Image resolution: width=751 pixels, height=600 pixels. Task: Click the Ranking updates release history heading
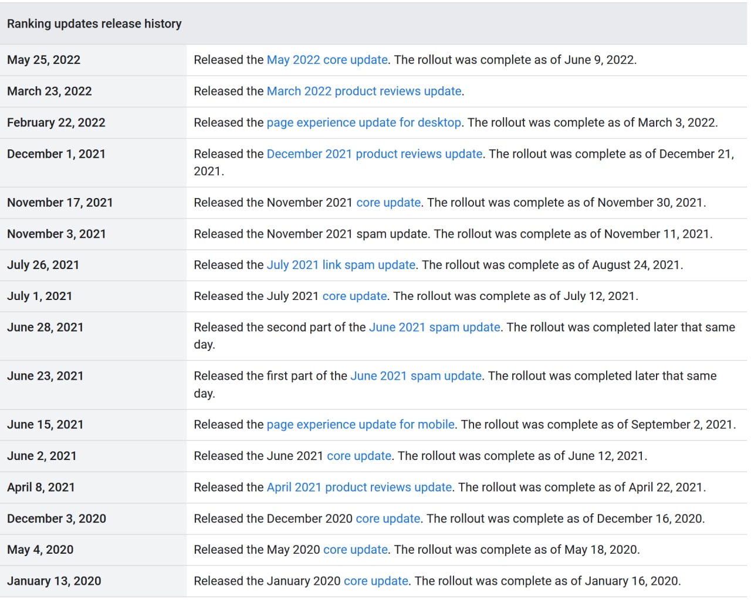94,24
